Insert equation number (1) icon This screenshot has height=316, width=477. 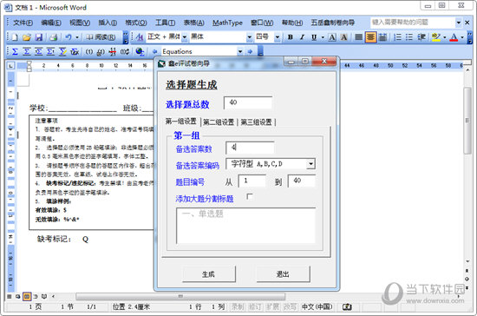89,52
